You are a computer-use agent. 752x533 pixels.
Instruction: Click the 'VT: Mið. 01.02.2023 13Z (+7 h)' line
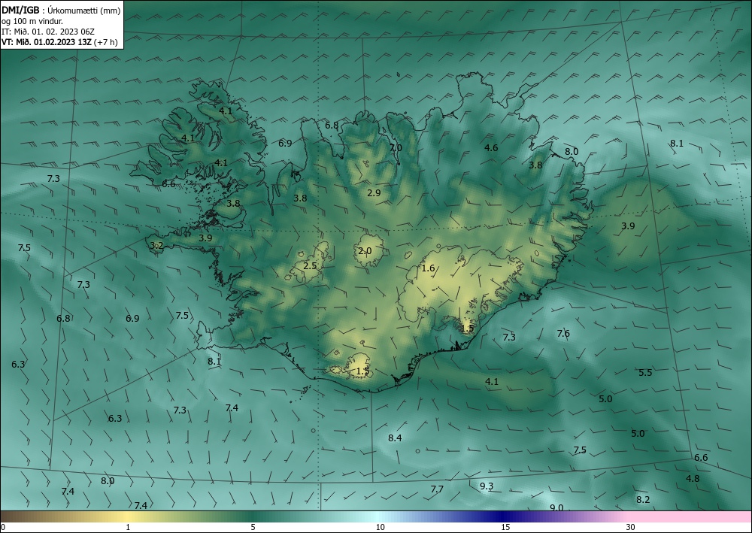pyautogui.click(x=59, y=41)
